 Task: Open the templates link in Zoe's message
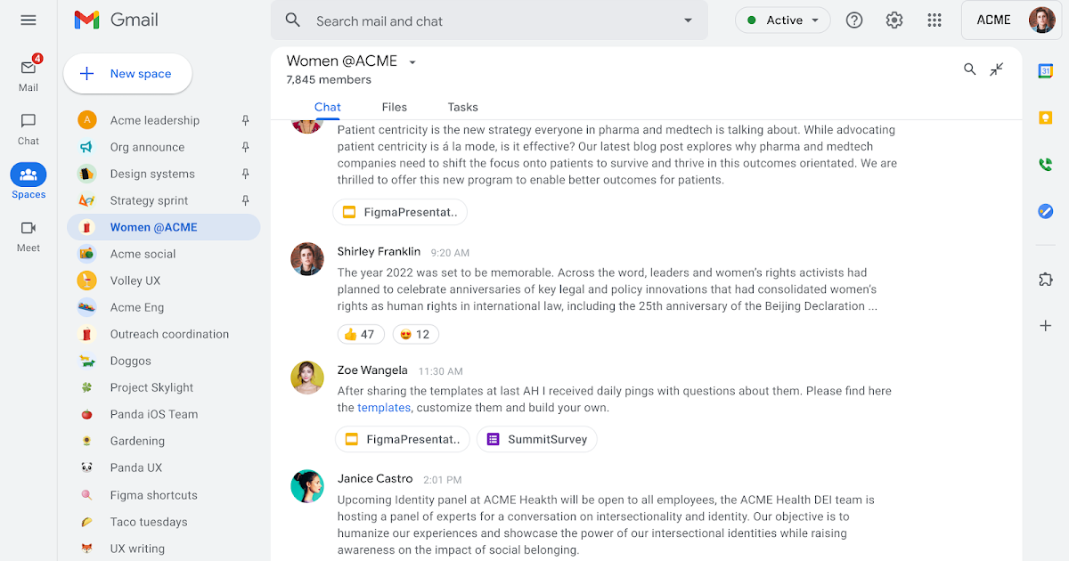tap(384, 407)
